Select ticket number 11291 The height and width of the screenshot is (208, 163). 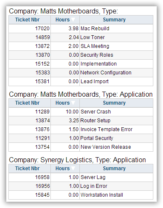pos(42,138)
